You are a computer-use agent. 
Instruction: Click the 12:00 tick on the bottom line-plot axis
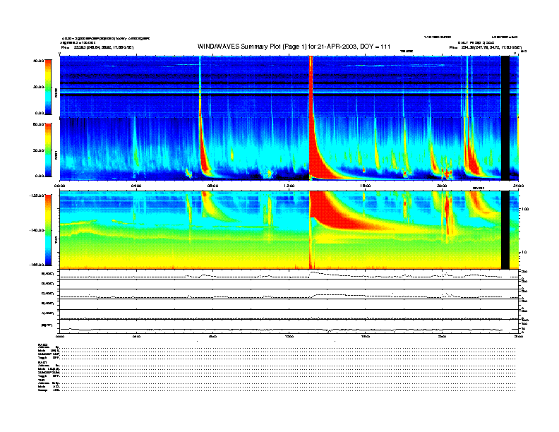(289, 336)
